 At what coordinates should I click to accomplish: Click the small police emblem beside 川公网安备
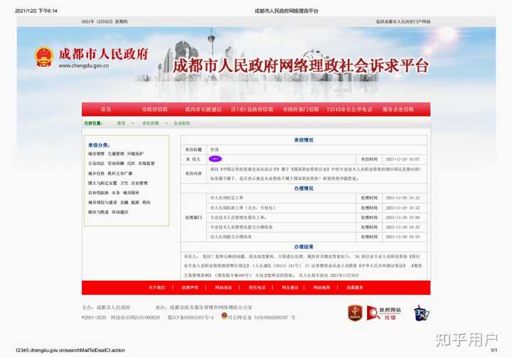(224, 316)
